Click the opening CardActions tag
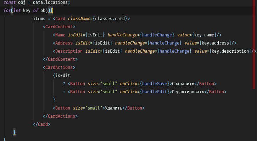 59,67
